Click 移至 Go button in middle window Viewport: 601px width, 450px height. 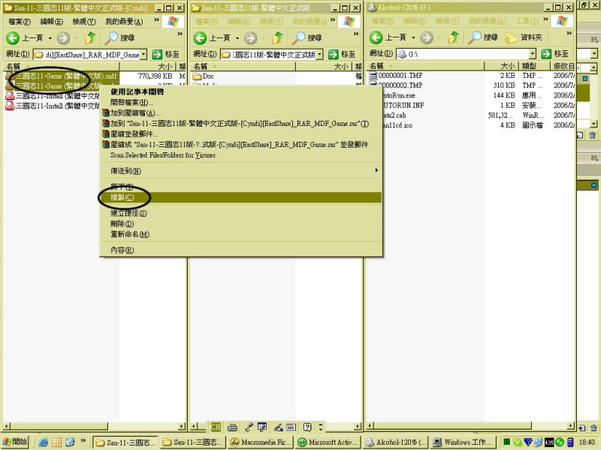click(x=343, y=55)
